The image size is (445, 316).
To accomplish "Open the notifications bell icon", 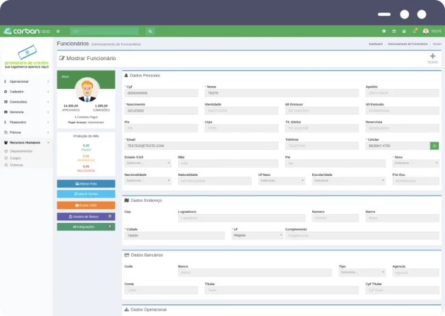I will pos(414,31).
